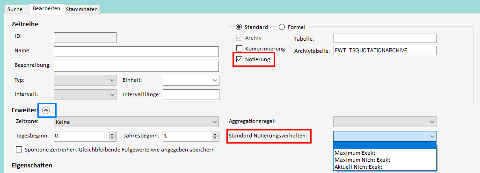
Task: Switch to the Stammdaten tab
Action: [x=82, y=9]
